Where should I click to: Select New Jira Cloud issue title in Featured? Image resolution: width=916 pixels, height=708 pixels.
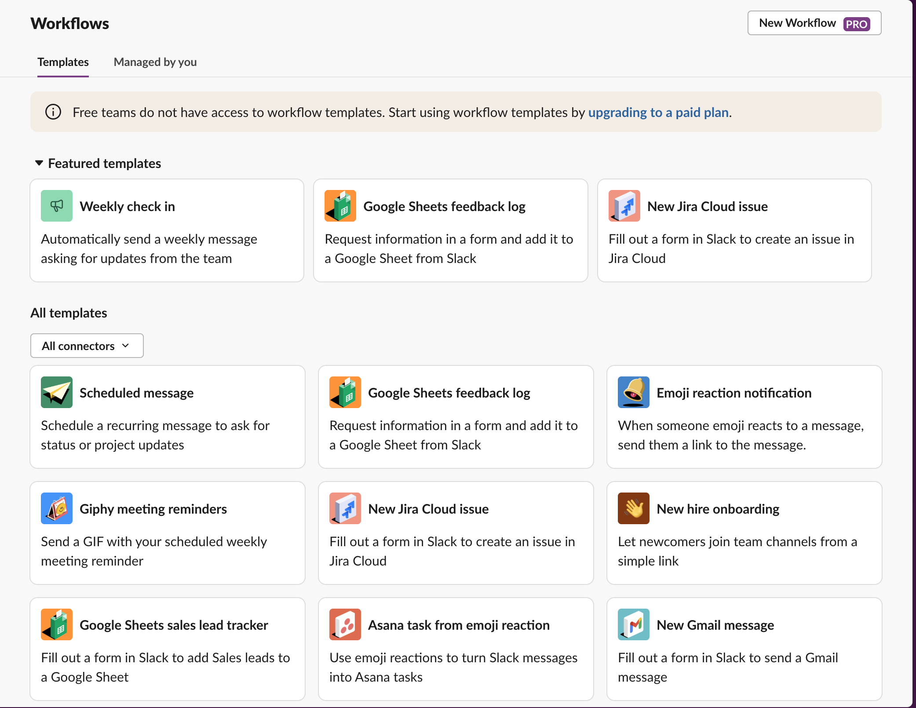coord(708,206)
